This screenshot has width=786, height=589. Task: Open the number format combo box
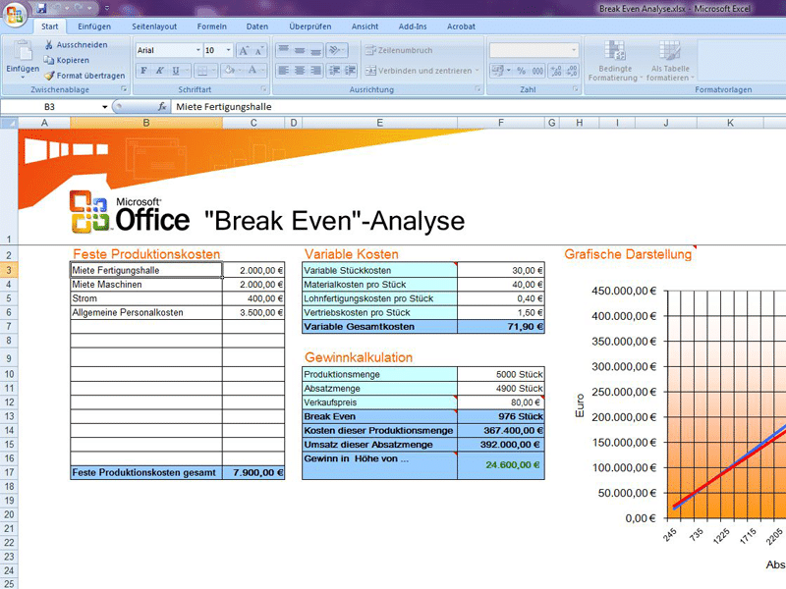point(533,50)
